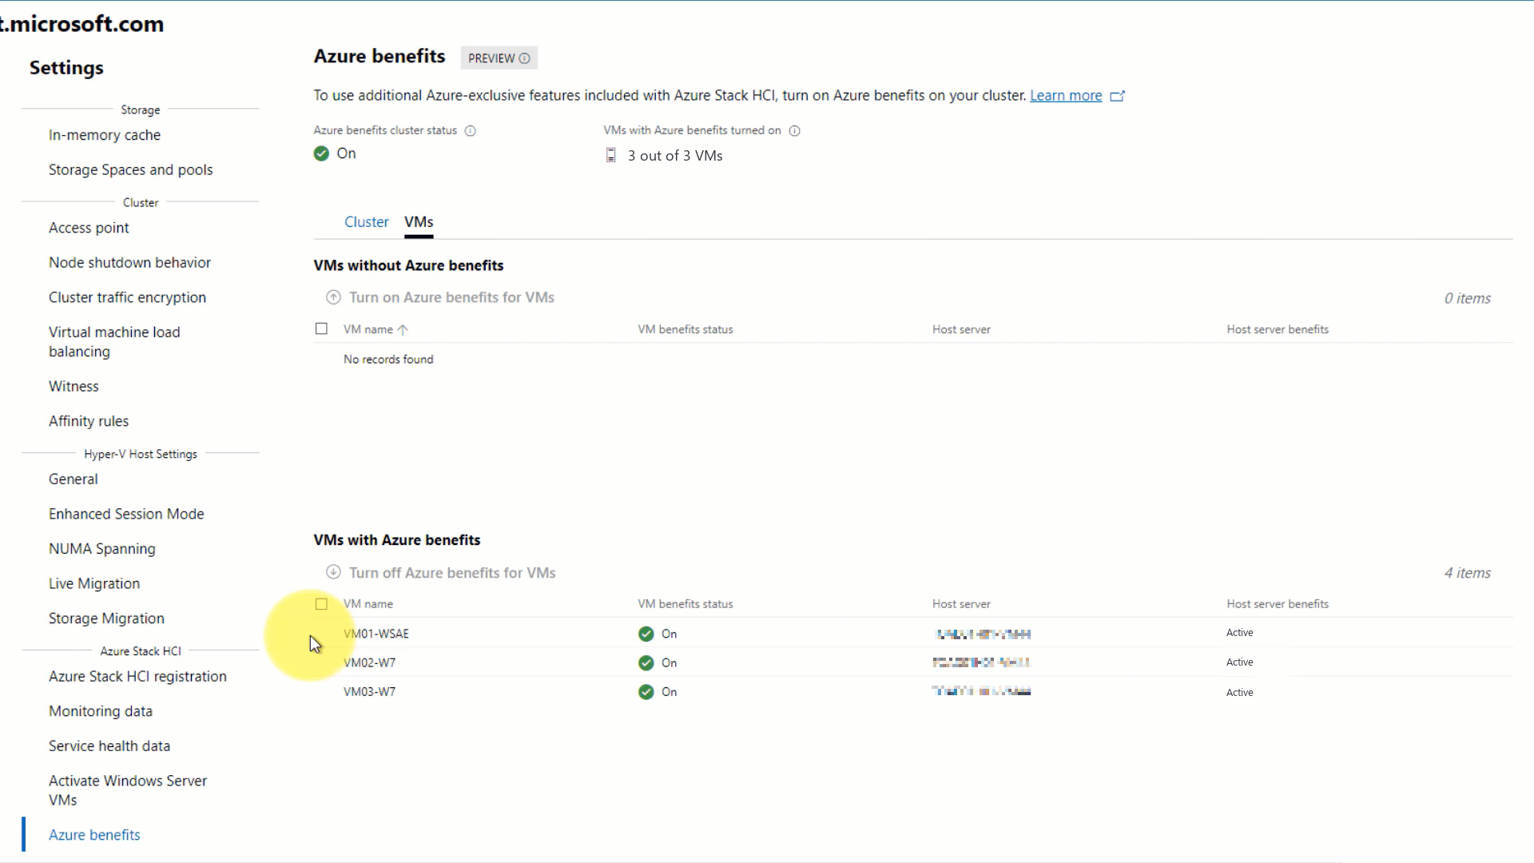Viewport: 1534px width, 863px height.
Task: Open the Learn more external link
Action: 1067,95
